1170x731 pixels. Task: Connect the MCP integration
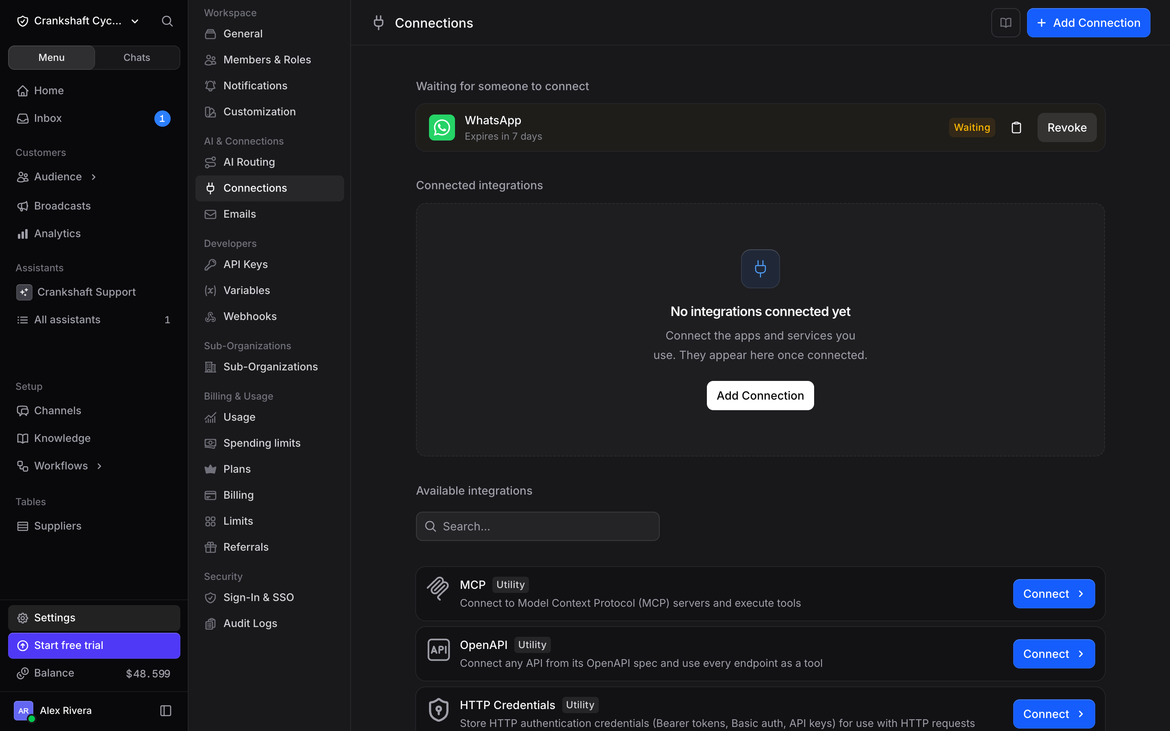[x=1054, y=594]
